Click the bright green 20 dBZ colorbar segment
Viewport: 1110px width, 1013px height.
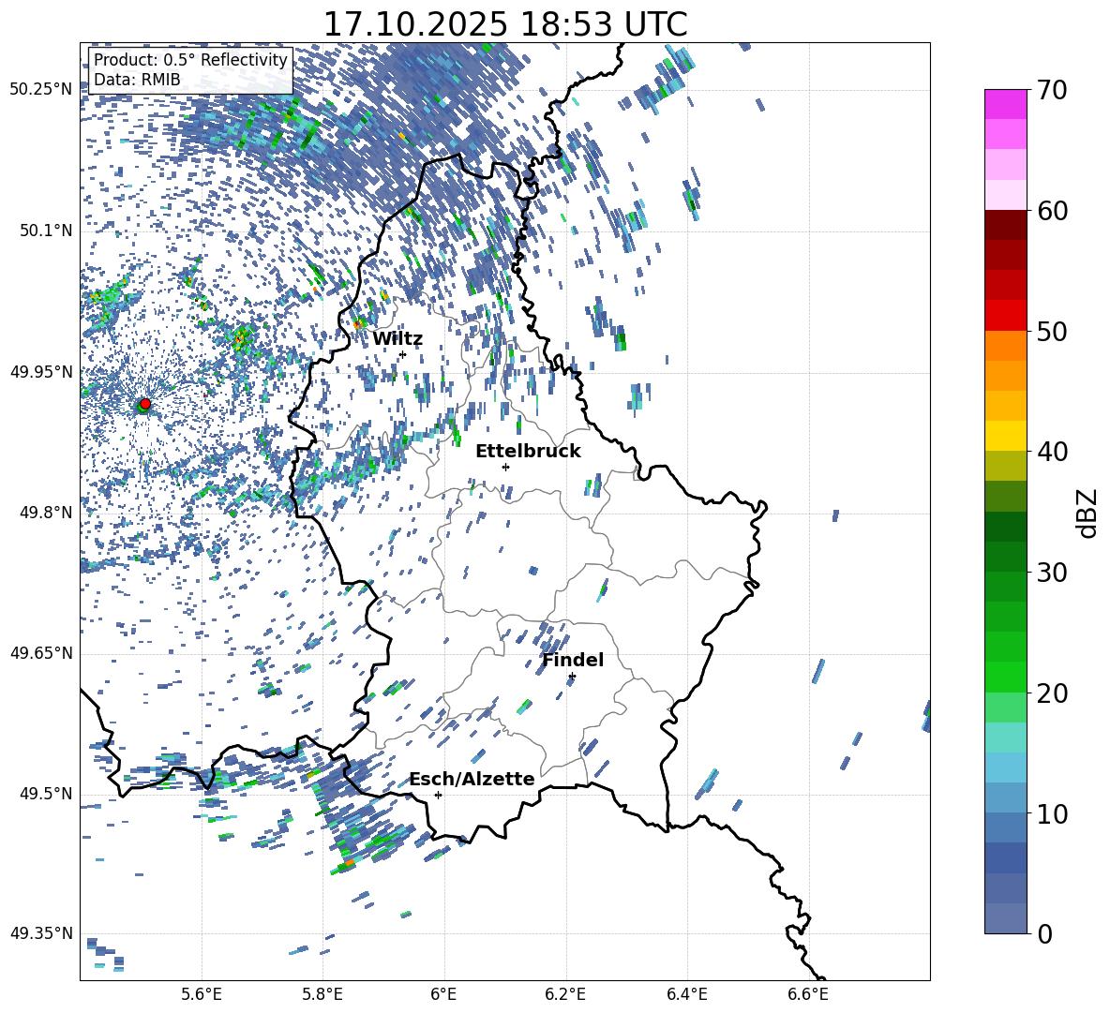1005,677
